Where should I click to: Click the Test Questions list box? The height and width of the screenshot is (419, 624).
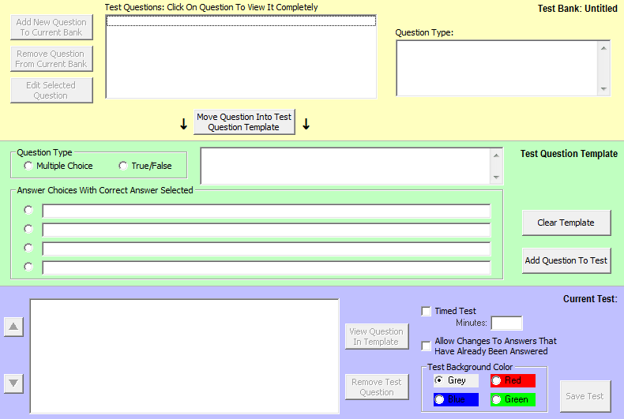point(241,57)
